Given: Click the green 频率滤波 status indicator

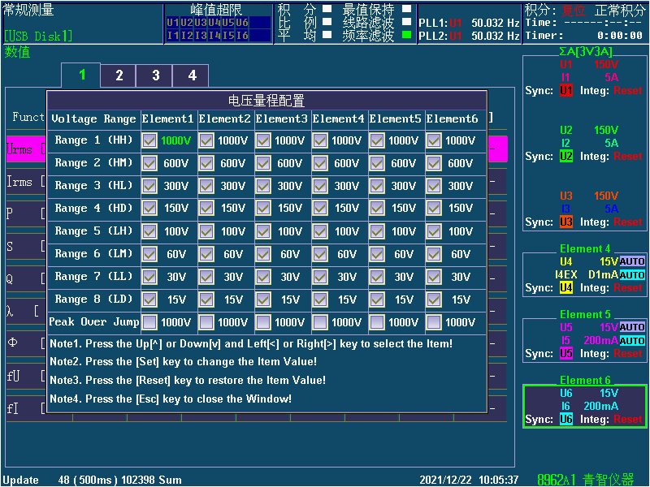Looking at the screenshot, I should point(406,36).
